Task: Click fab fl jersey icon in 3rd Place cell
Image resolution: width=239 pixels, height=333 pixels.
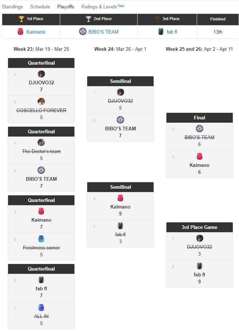Action: pyautogui.click(x=161, y=32)
